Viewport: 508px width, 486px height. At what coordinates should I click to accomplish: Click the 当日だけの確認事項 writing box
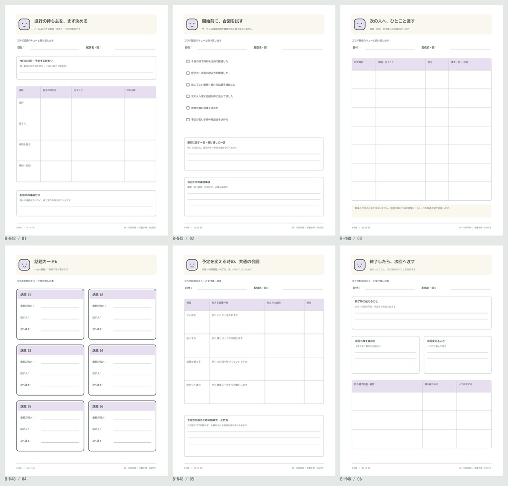coord(254,197)
